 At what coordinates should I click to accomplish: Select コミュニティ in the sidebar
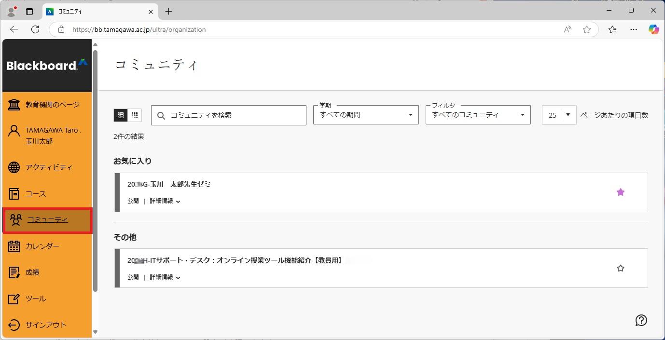[x=47, y=220]
